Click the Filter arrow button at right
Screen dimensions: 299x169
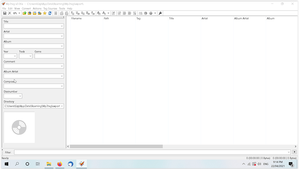click(x=295, y=152)
